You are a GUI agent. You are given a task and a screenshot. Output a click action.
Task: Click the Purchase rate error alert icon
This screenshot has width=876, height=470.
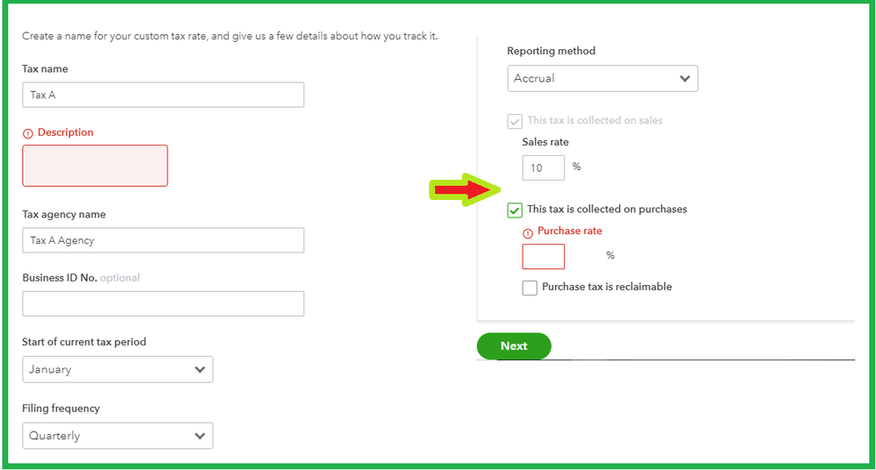[528, 232]
